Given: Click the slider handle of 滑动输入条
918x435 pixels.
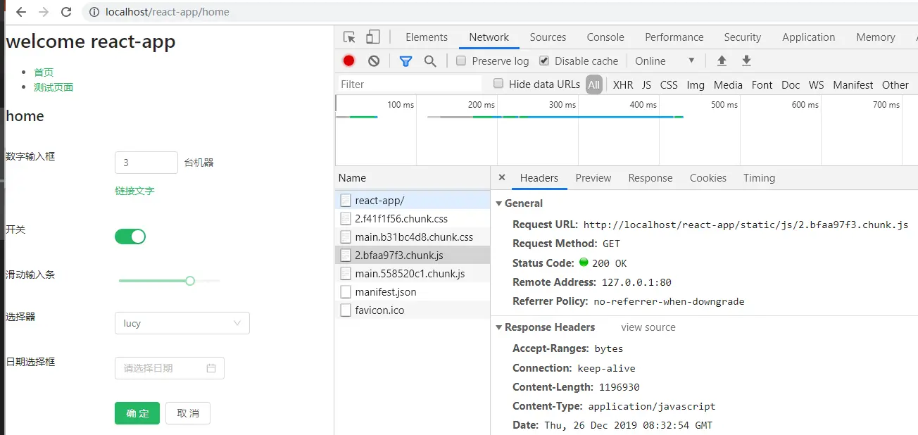Looking at the screenshot, I should [x=190, y=281].
